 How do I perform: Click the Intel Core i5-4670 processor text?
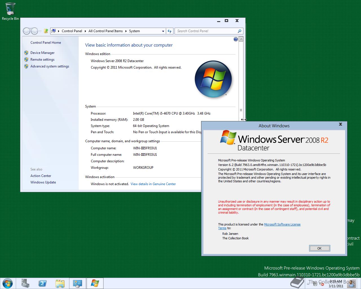pyautogui.click(x=171, y=113)
